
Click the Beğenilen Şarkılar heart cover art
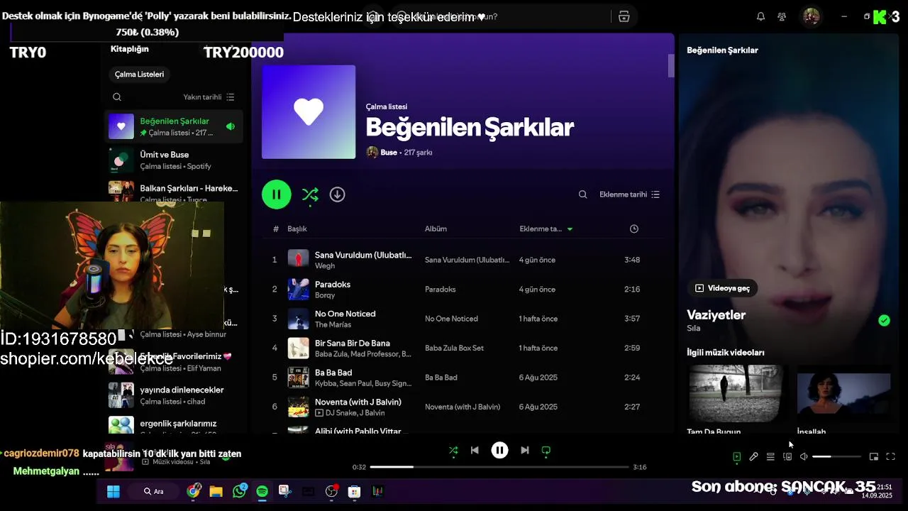(x=309, y=112)
